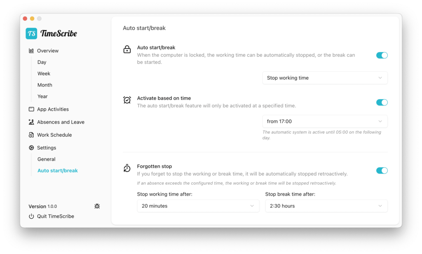422x254 pixels.
Task: Go to the Week overview
Action: pyautogui.click(x=44, y=74)
